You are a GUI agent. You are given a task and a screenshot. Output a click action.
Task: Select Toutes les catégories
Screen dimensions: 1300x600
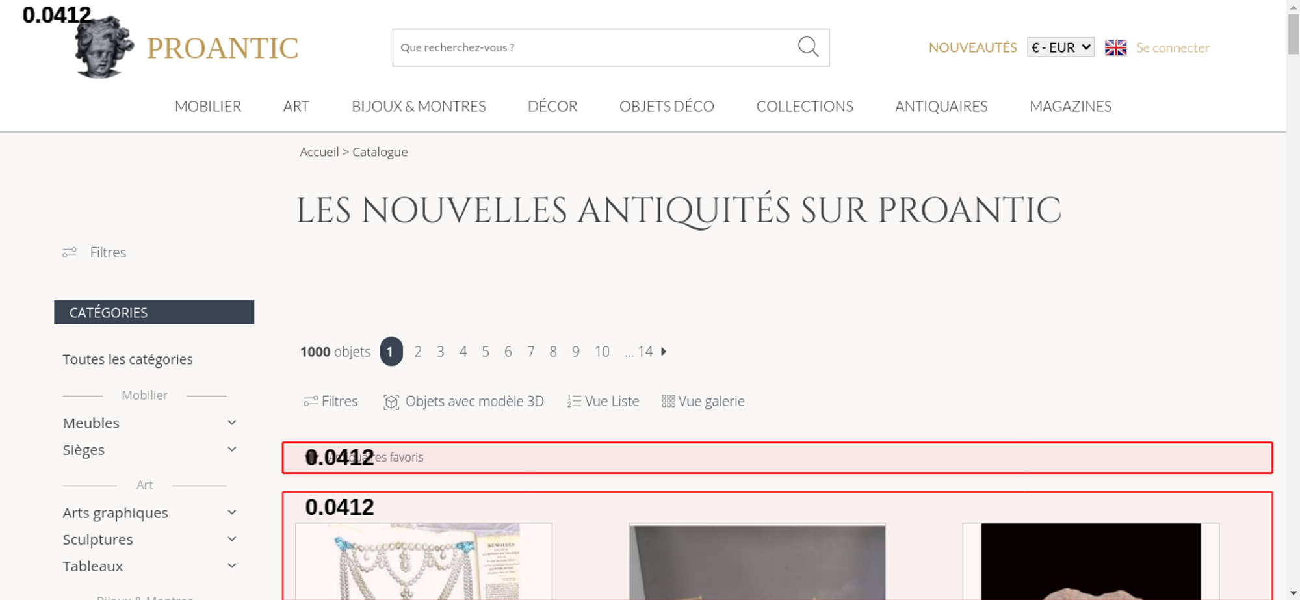[x=127, y=359]
